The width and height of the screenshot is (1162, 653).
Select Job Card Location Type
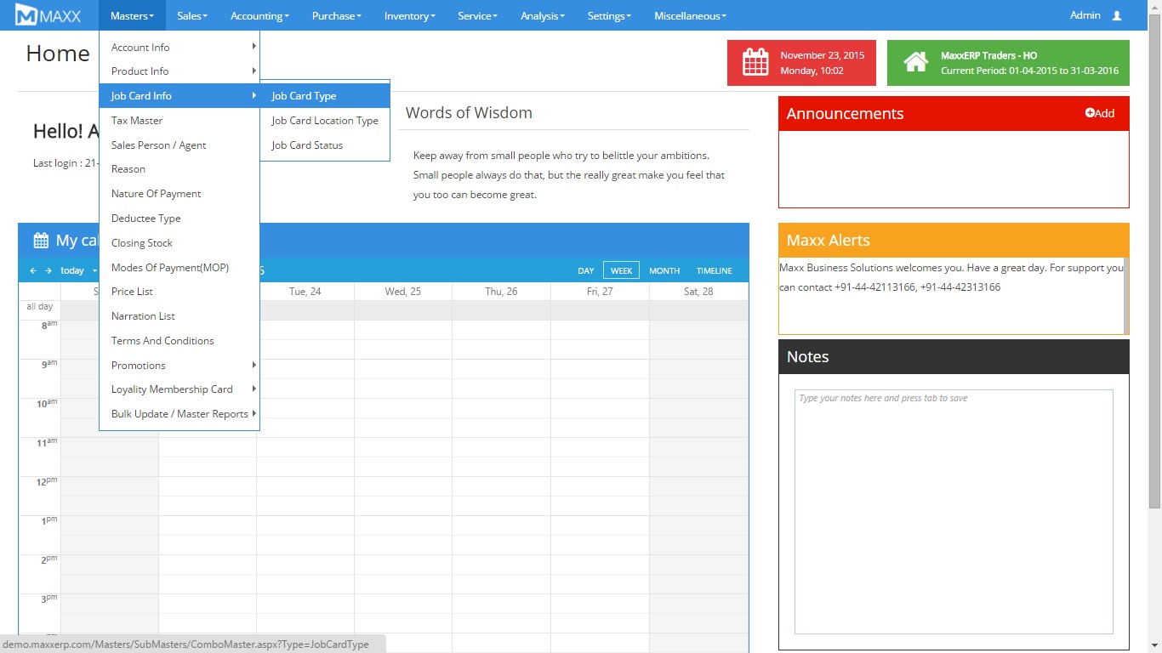tap(324, 121)
